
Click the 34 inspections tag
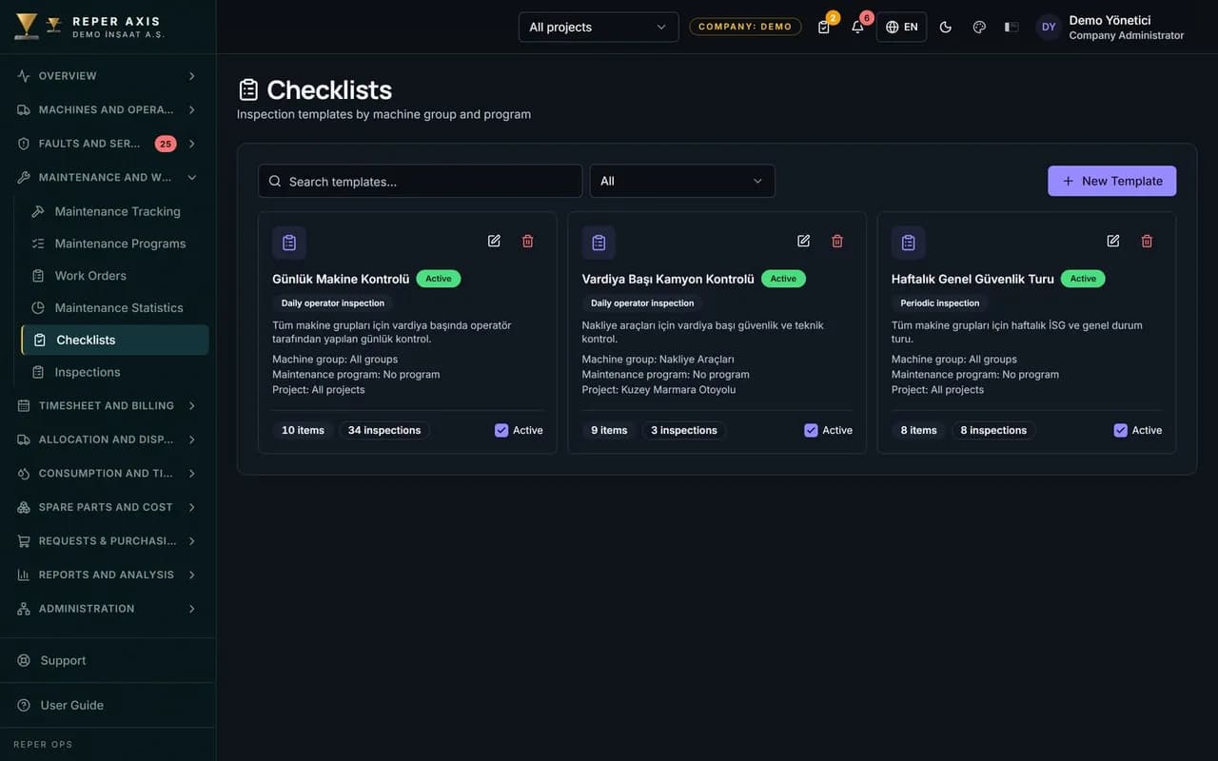(x=384, y=430)
